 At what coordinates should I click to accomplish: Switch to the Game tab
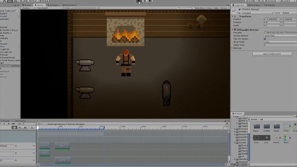tap(39, 5)
